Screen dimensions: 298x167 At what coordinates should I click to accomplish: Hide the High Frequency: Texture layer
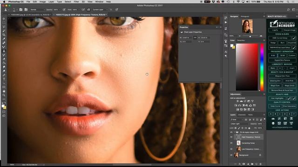231,137
